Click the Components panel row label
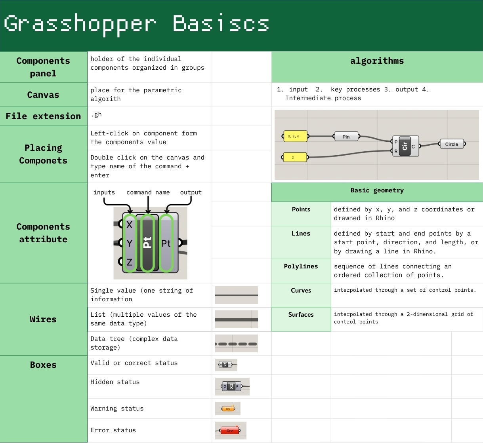 pos(43,67)
